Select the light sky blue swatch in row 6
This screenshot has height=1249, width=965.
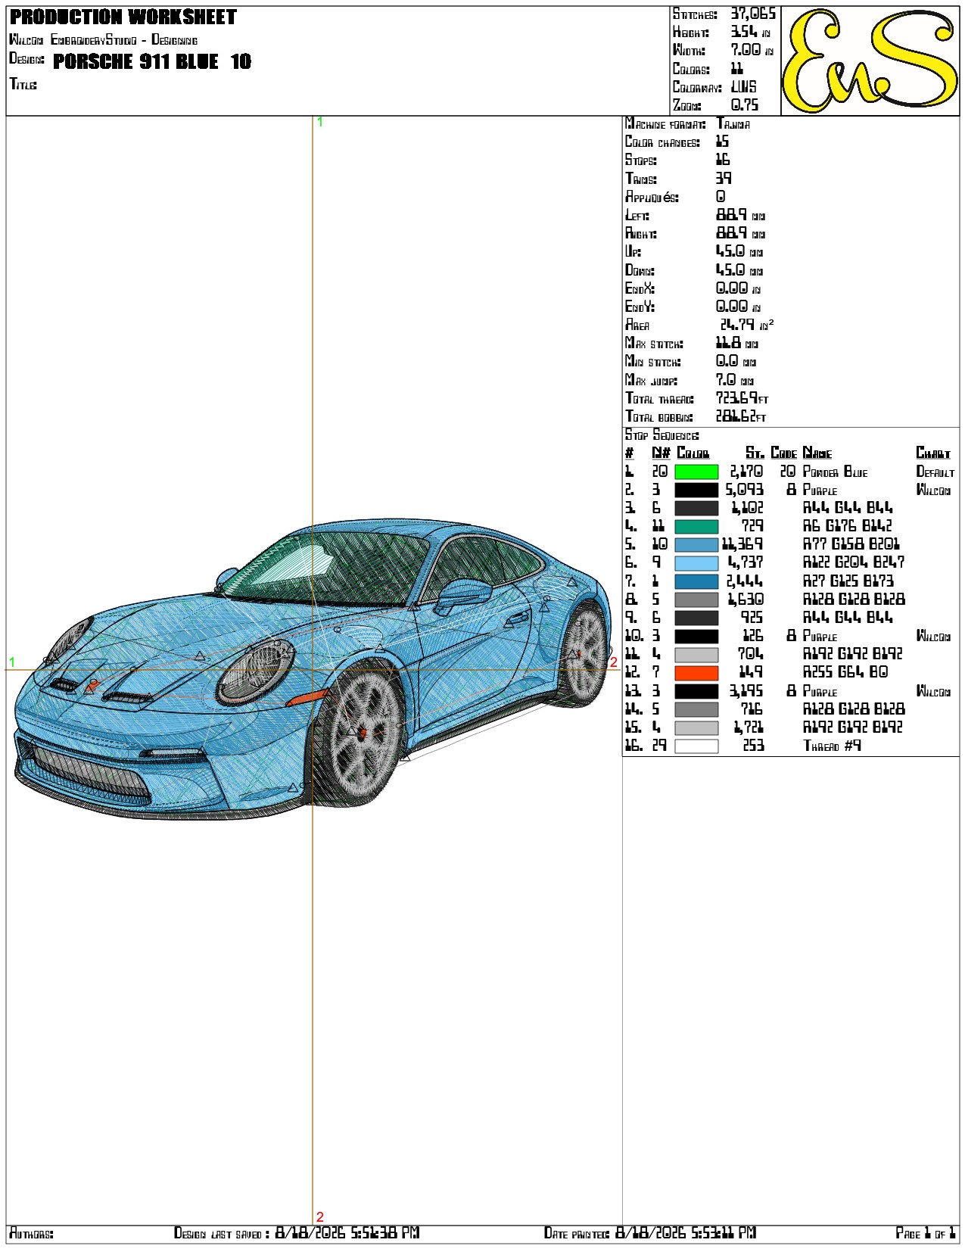click(x=696, y=563)
